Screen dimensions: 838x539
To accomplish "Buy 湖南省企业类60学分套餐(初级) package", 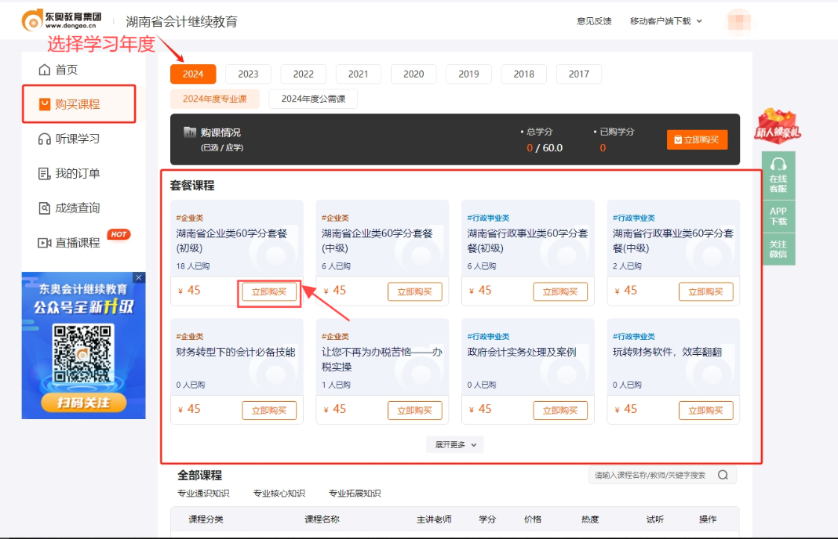I will tap(269, 292).
